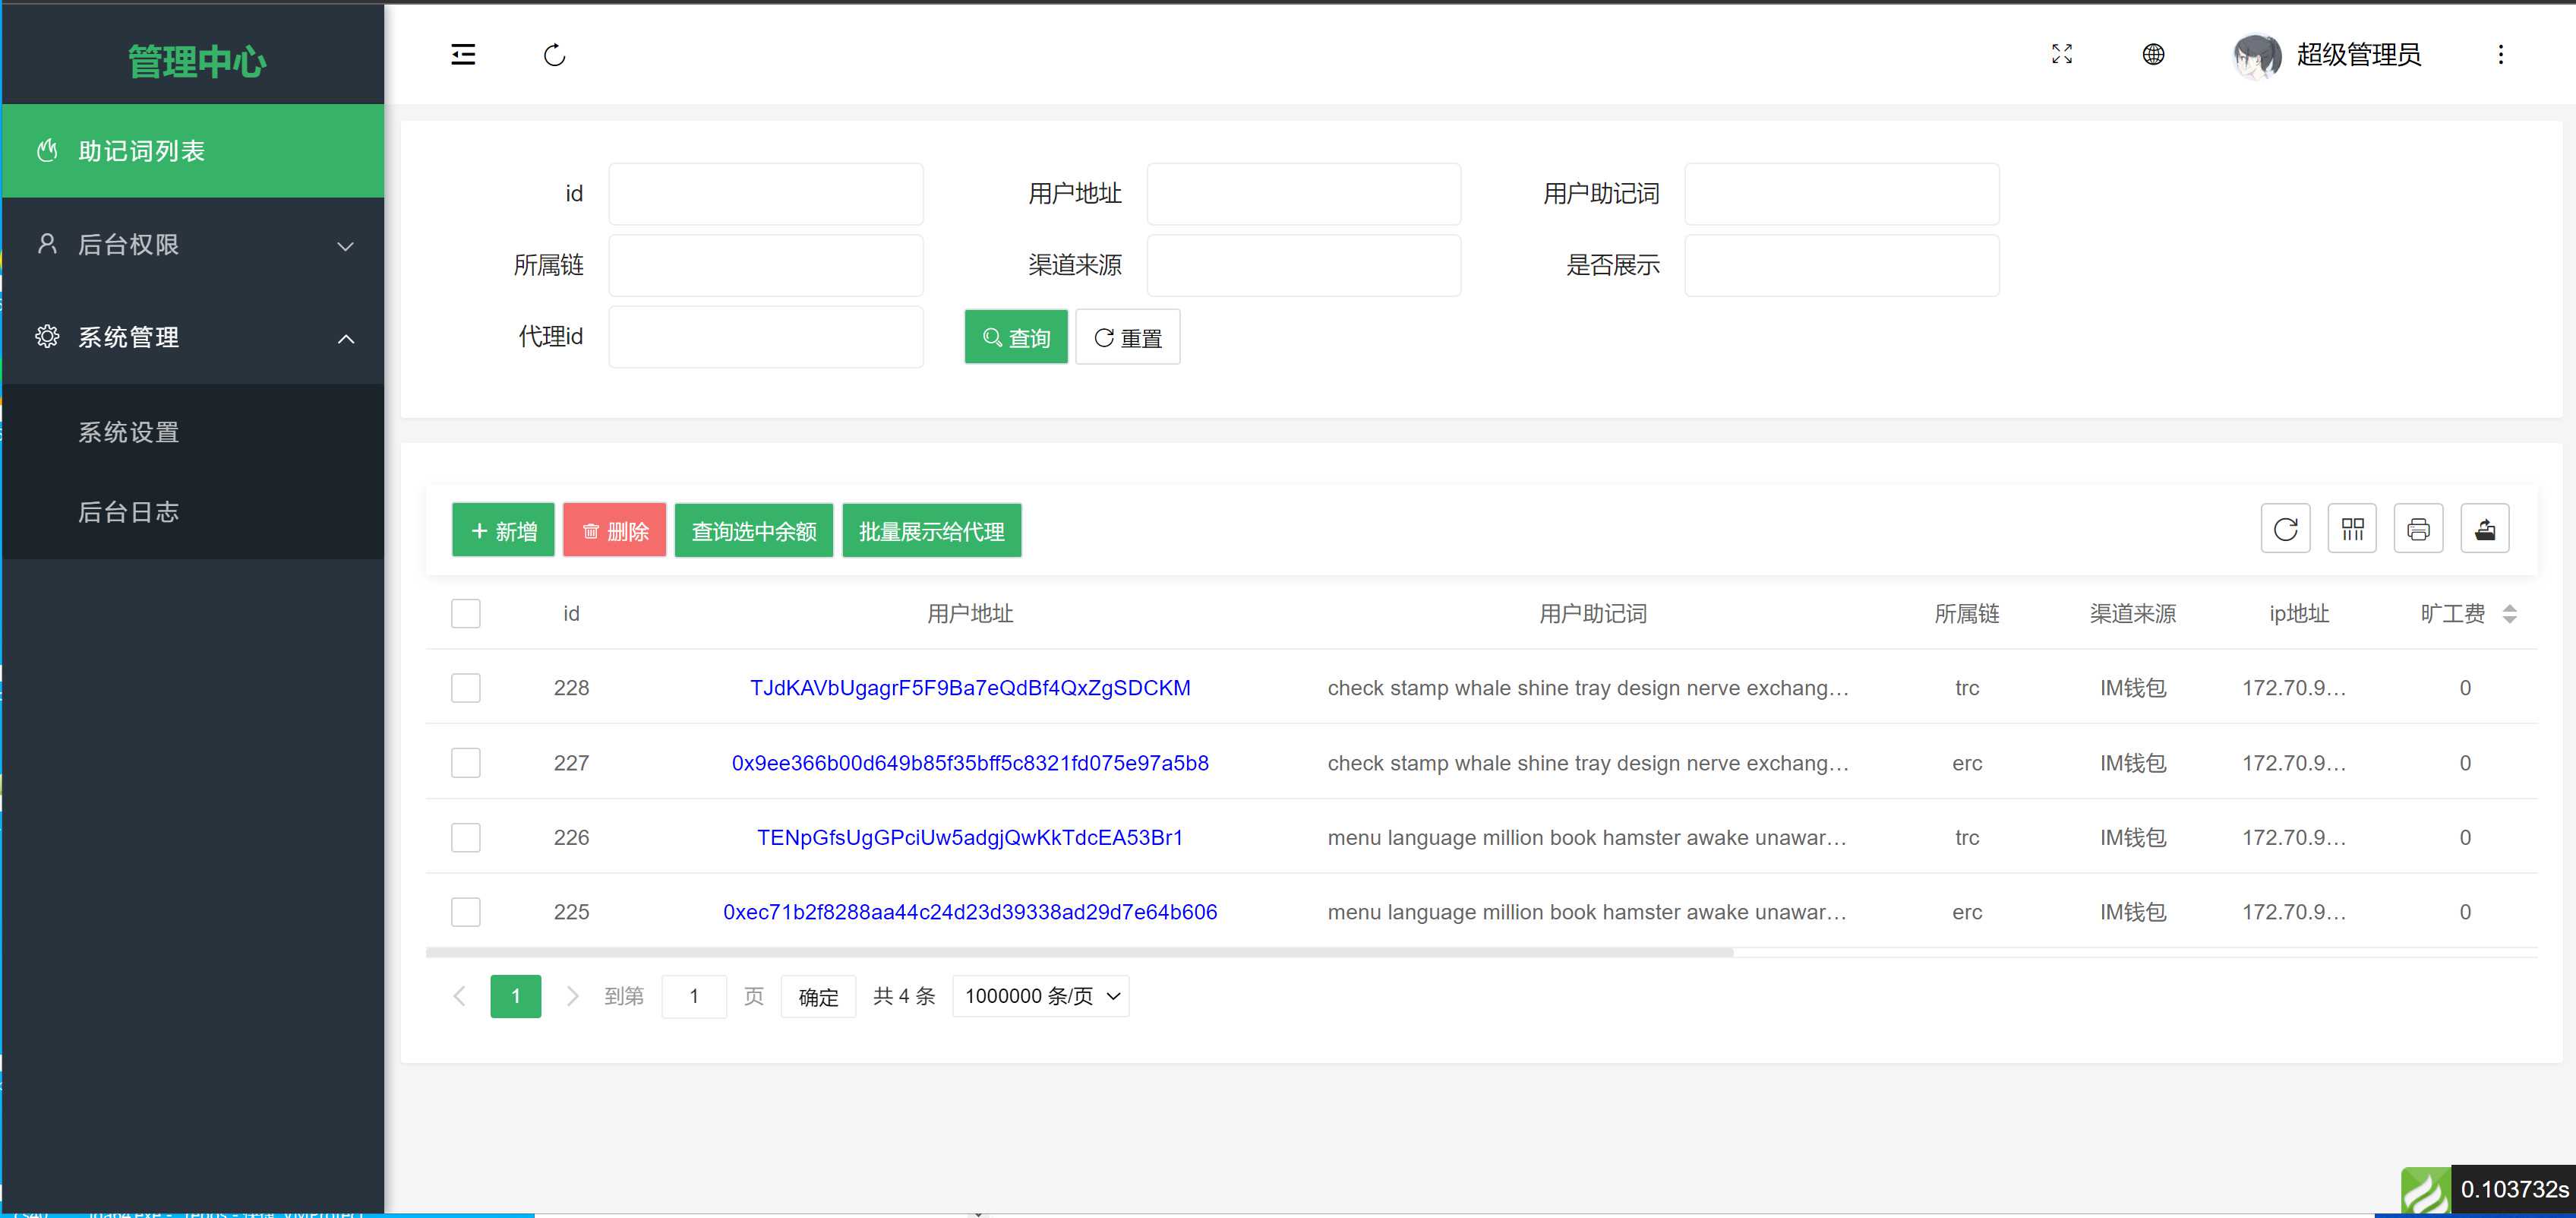Open the 系统设置 submenu item
This screenshot has height=1218, width=2576.
pyautogui.click(x=193, y=432)
